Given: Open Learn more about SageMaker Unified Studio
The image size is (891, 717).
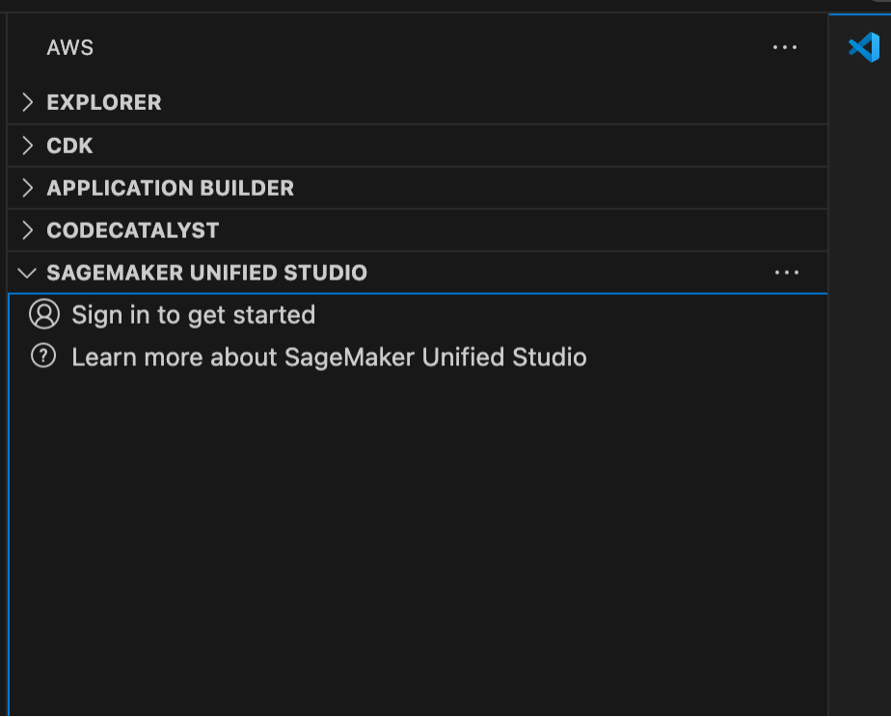Looking at the screenshot, I should (327, 357).
